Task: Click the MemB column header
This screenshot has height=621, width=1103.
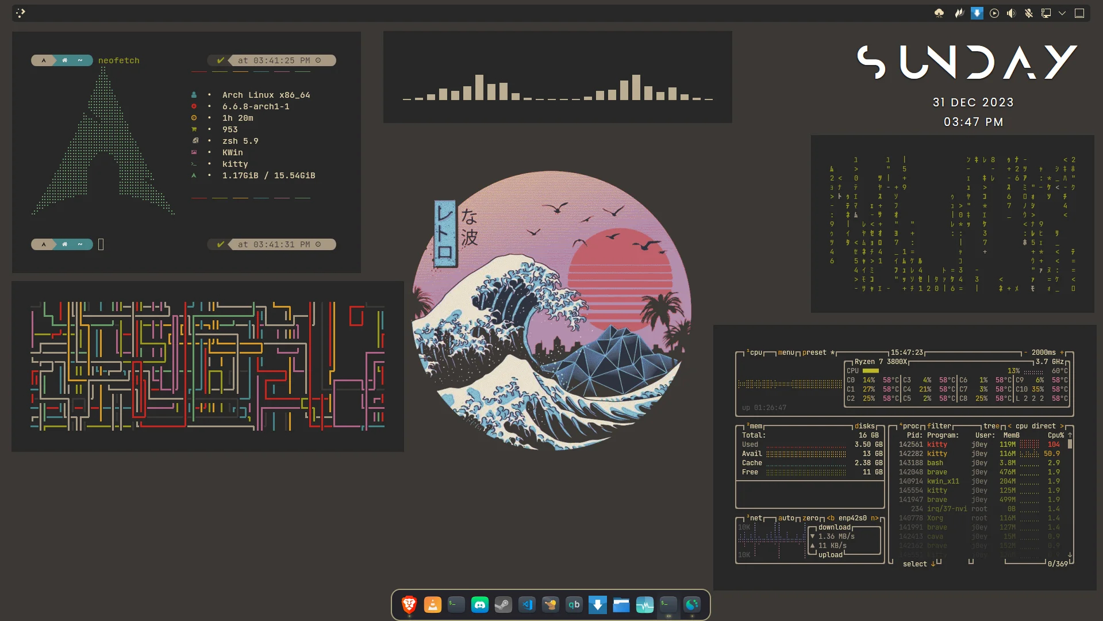Action: (x=1011, y=435)
